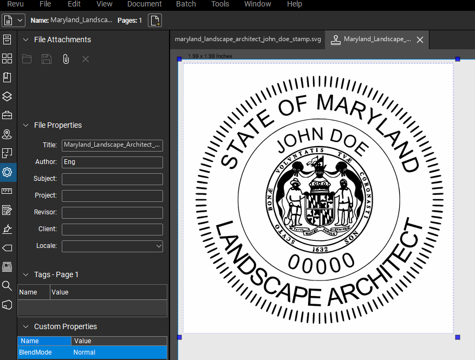Switch to maryland_landscape_architect_john_doe_stamp.svg tab
Image resolution: width=475 pixels, height=360 pixels.
pyautogui.click(x=248, y=40)
